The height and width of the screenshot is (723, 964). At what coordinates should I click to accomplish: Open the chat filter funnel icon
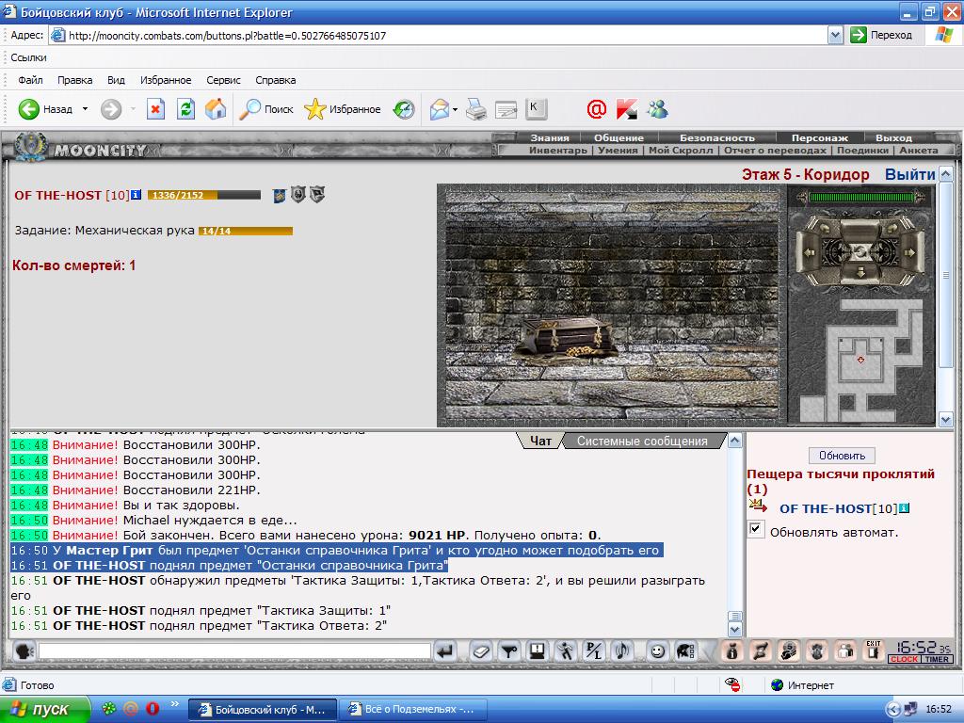508,651
